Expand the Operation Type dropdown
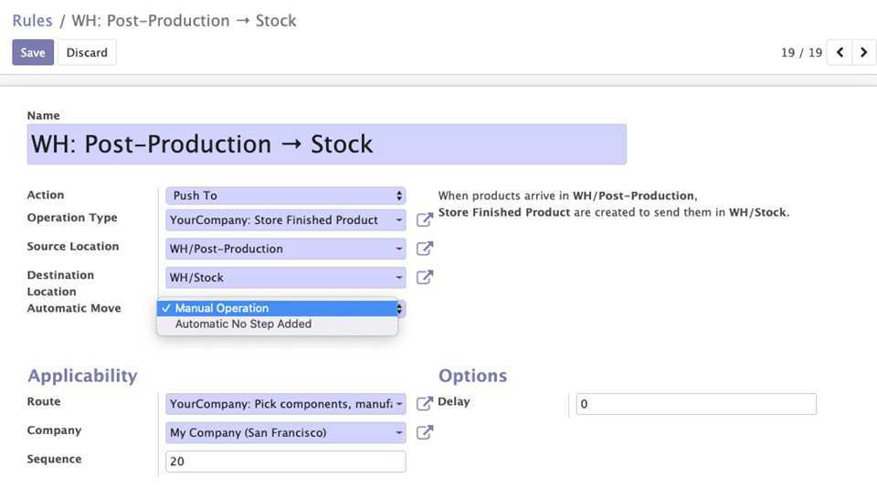The height and width of the screenshot is (489, 877). coord(286,220)
